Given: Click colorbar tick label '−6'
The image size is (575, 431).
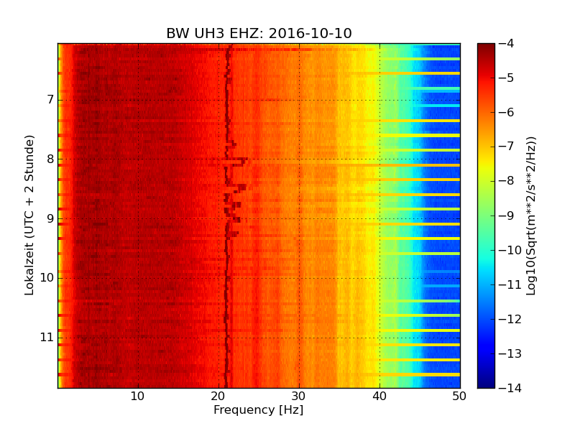Looking at the screenshot, I should (x=506, y=112).
